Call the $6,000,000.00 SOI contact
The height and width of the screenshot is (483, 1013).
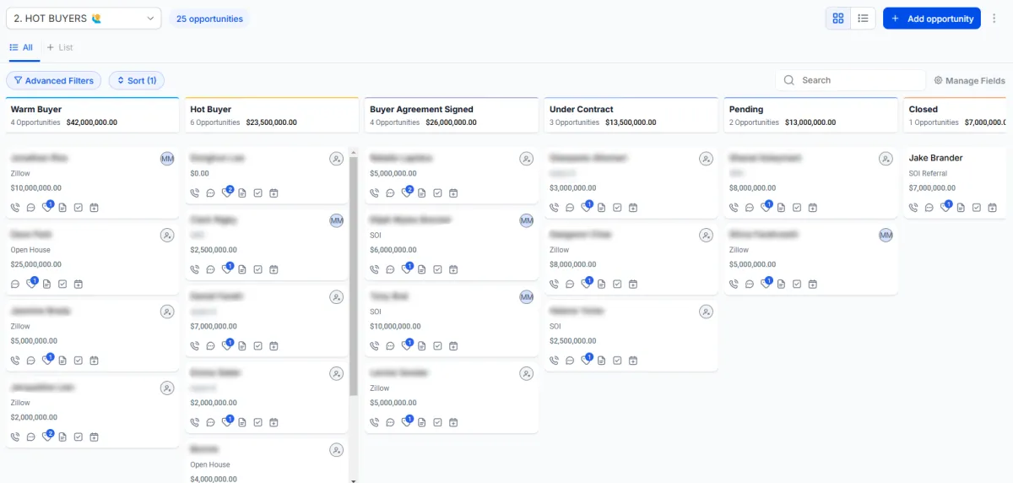click(x=375, y=269)
